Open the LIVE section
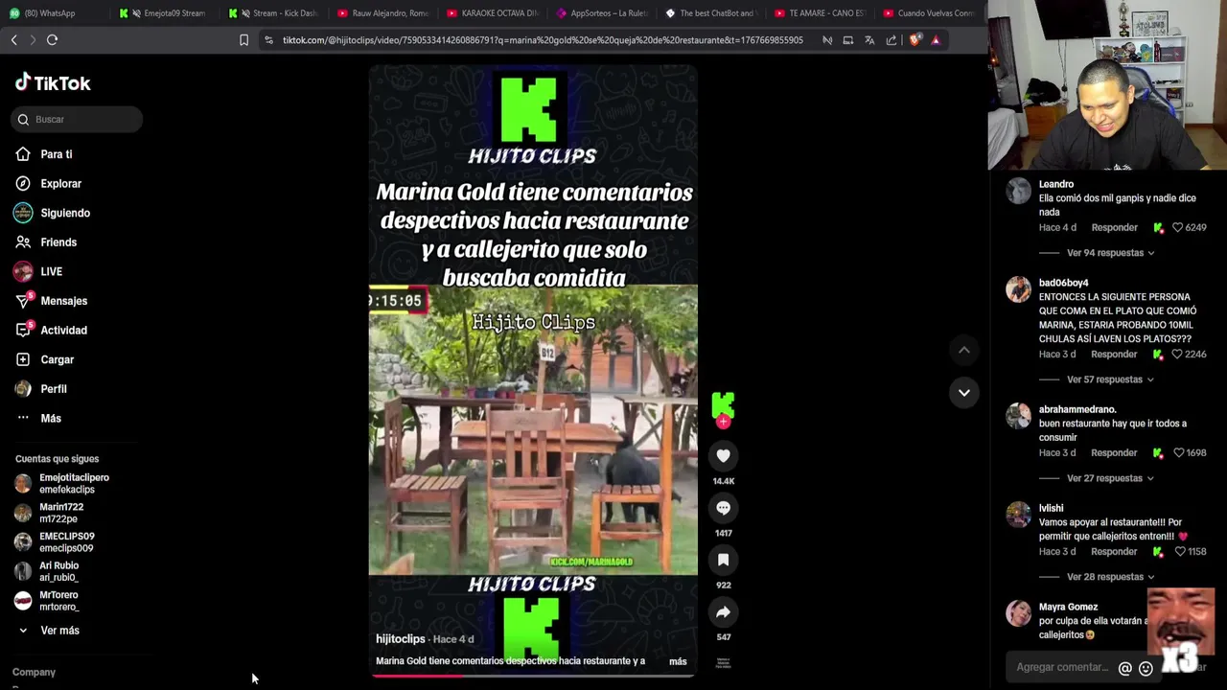Screen dimensions: 1227x690 [x=38, y=271]
